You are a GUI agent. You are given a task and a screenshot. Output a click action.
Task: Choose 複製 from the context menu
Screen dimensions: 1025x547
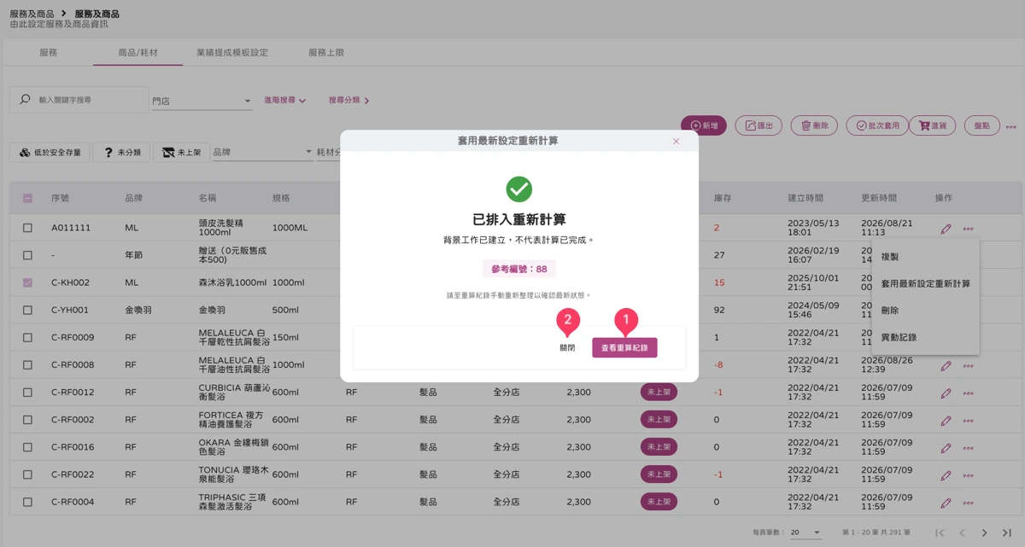pos(925,256)
